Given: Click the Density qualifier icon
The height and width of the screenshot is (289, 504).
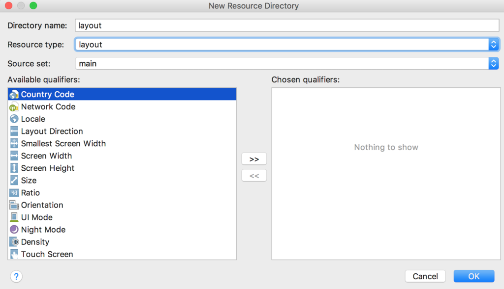Looking at the screenshot, I should click(14, 242).
